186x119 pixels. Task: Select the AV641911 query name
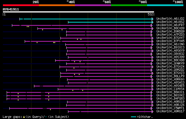coord(11,9)
